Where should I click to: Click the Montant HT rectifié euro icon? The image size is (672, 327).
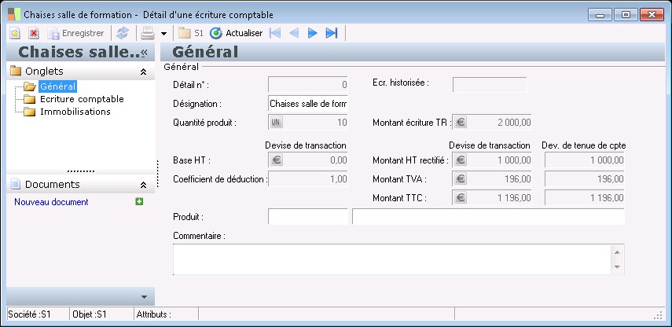[461, 160]
